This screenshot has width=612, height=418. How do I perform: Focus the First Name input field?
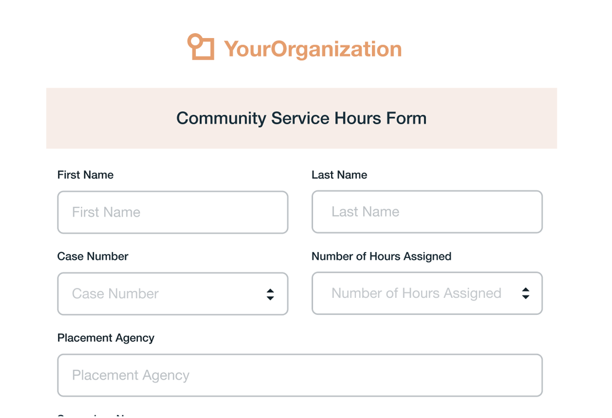point(173,212)
